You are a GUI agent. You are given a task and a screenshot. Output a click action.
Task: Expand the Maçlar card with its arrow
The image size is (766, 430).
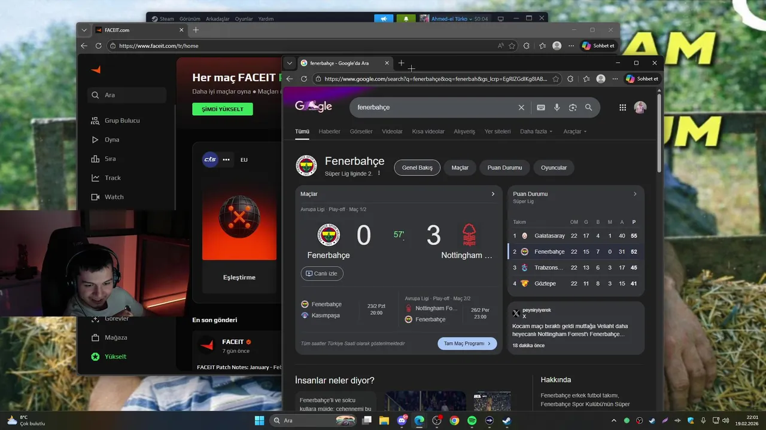(x=493, y=194)
